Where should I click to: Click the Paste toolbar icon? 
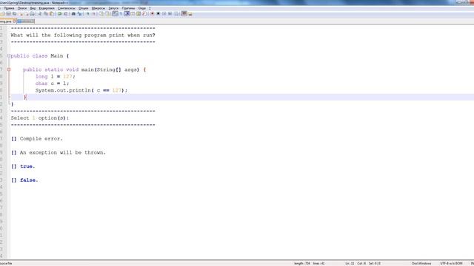(x=52, y=14)
